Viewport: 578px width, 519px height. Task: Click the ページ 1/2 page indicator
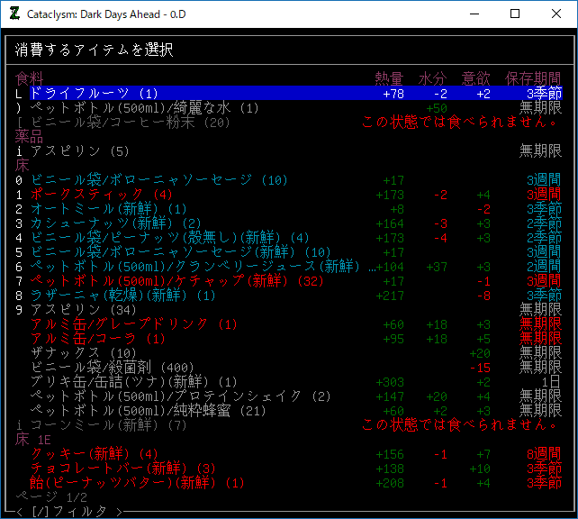[51, 497]
